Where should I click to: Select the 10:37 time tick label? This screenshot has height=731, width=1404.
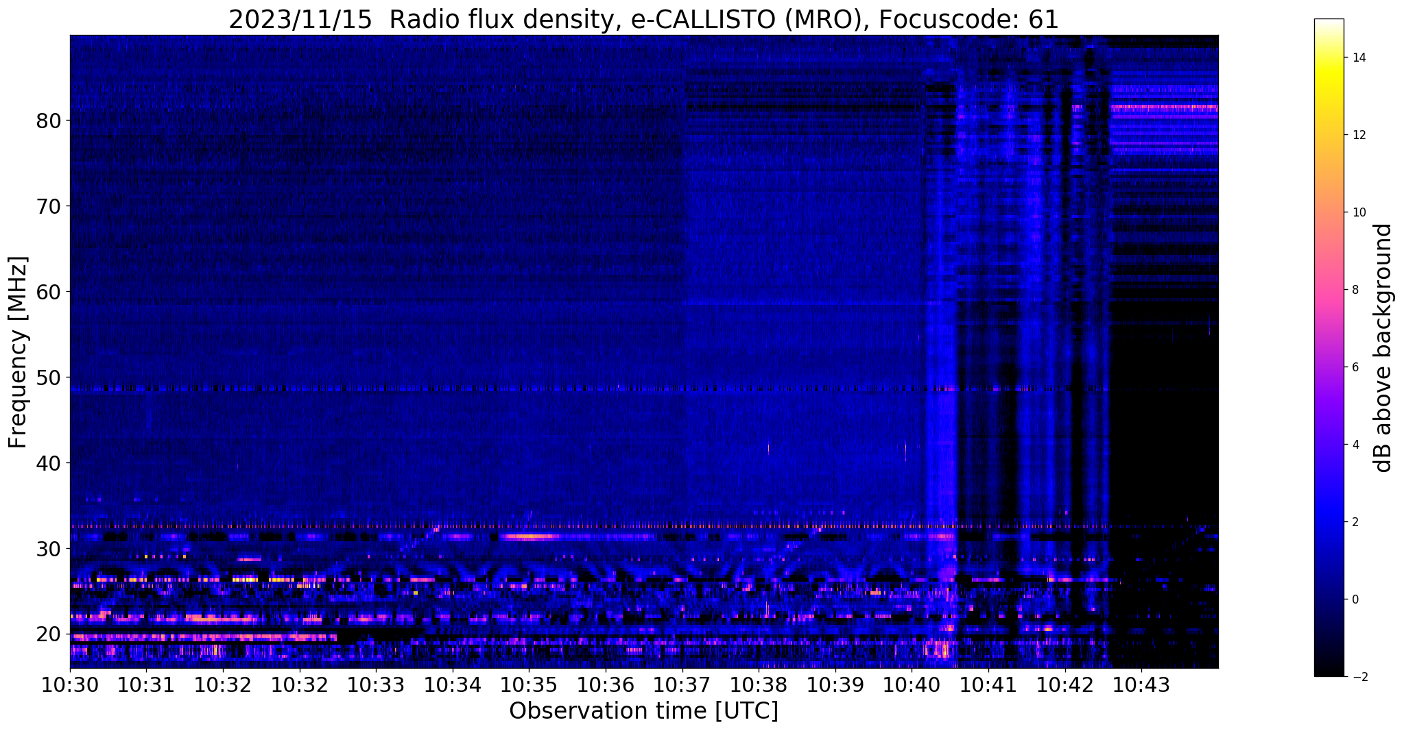point(682,685)
